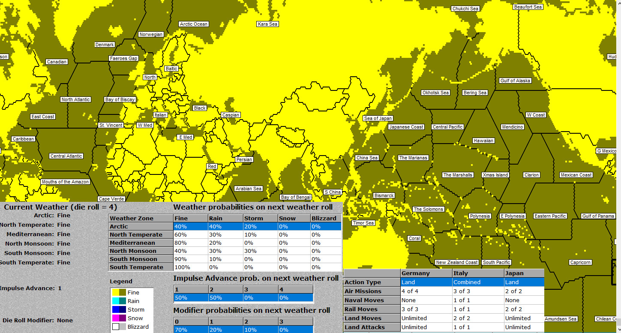621x333 pixels.
Task: Click the Italian sea label
Action: (161, 115)
